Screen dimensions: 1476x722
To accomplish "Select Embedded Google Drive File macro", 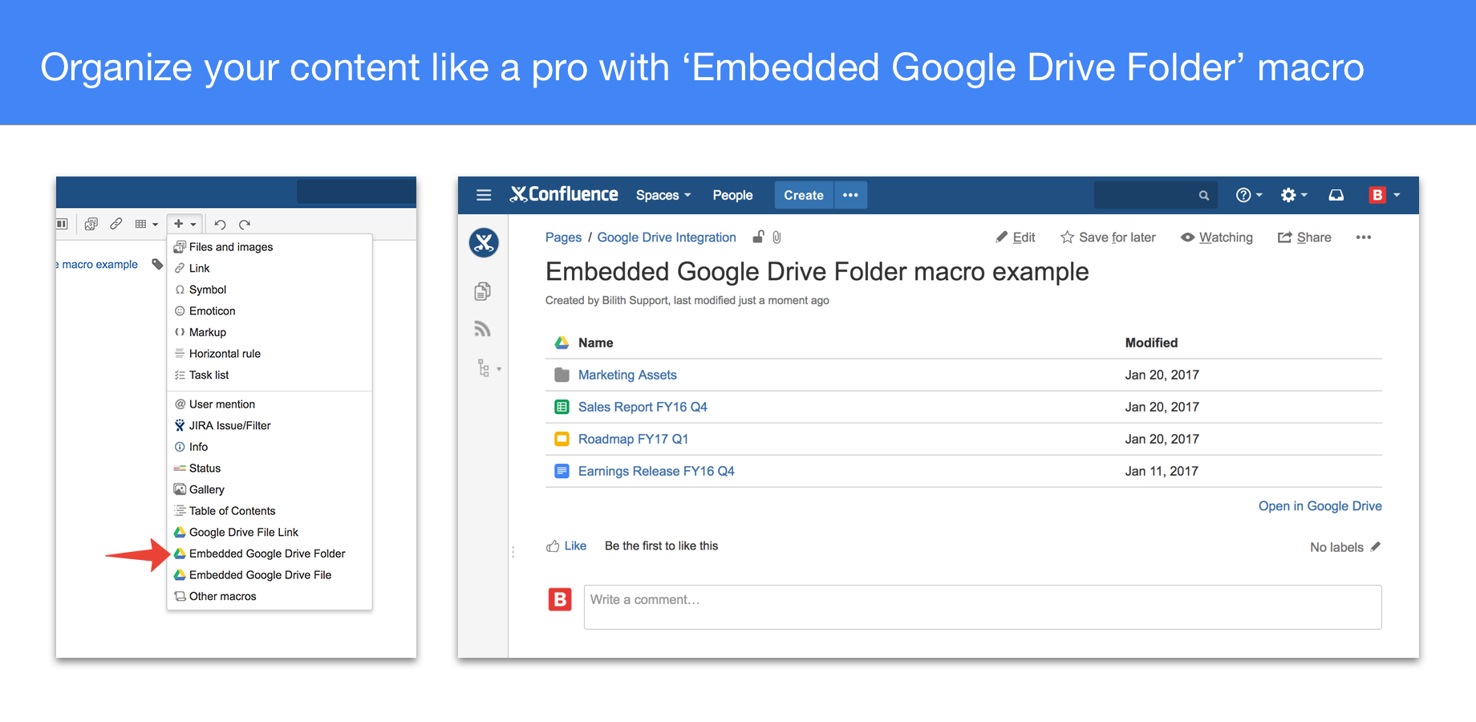I will coord(270,575).
